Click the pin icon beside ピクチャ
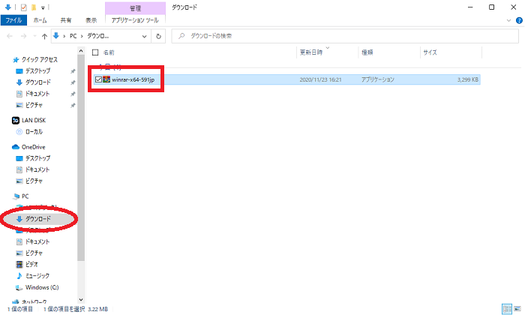This screenshot has height=315, width=525. (73, 106)
